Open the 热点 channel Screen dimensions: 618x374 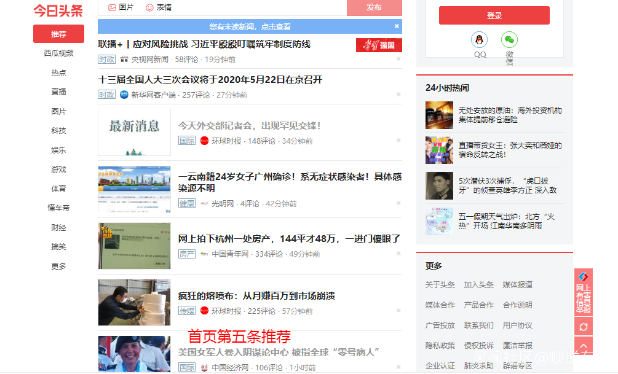(58, 72)
